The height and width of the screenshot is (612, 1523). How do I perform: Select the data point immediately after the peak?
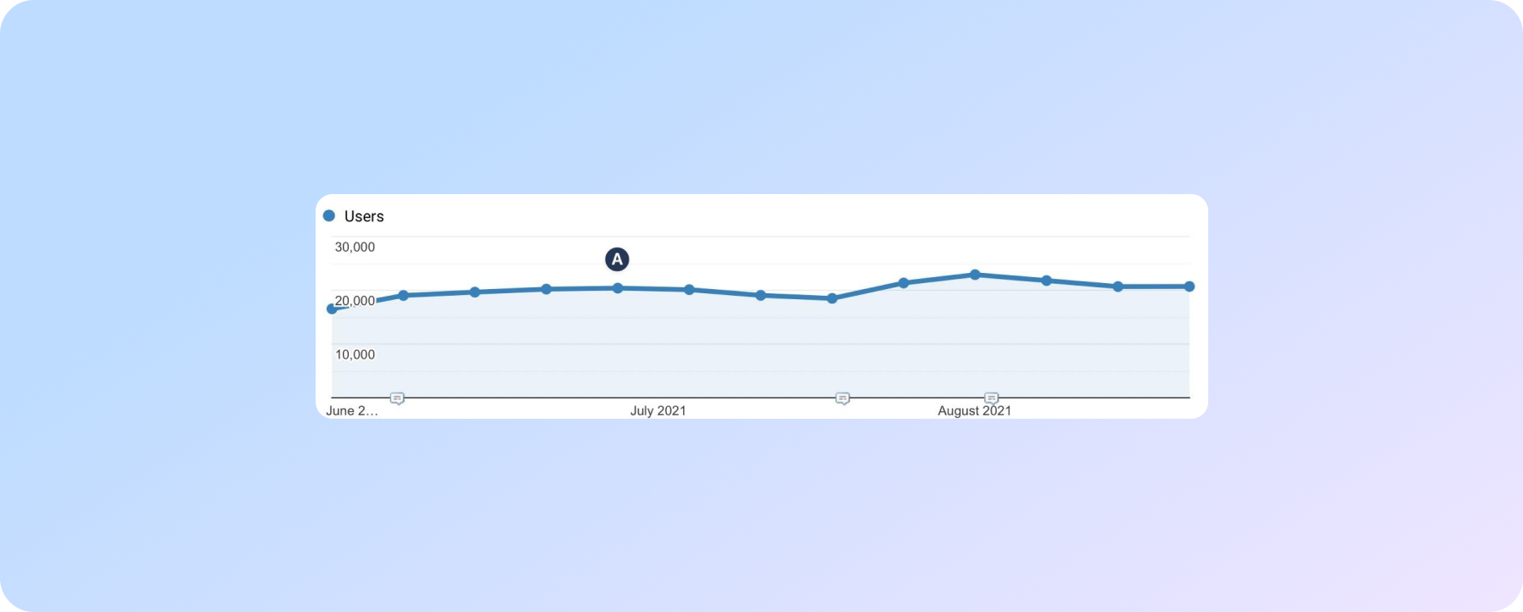1046,281
